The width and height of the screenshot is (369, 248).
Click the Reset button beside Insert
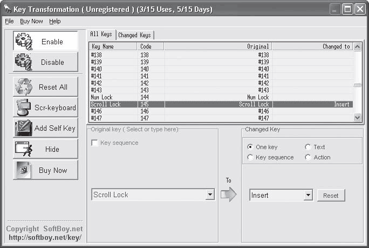point(331,196)
